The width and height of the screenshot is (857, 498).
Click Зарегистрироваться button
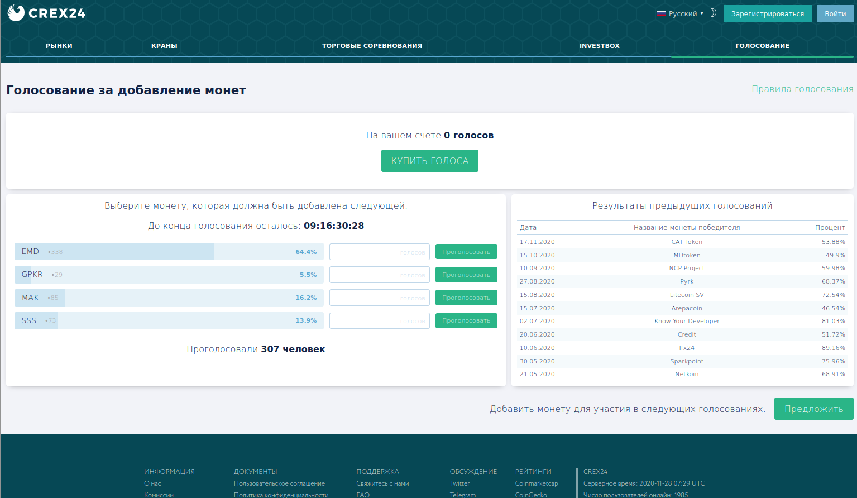tap(768, 13)
